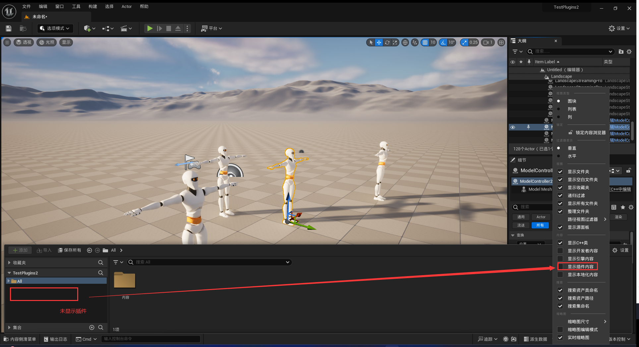Open the 选项模式 mode dropdown

[55, 28]
